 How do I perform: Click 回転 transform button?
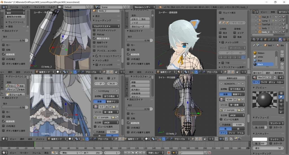click(140, 86)
